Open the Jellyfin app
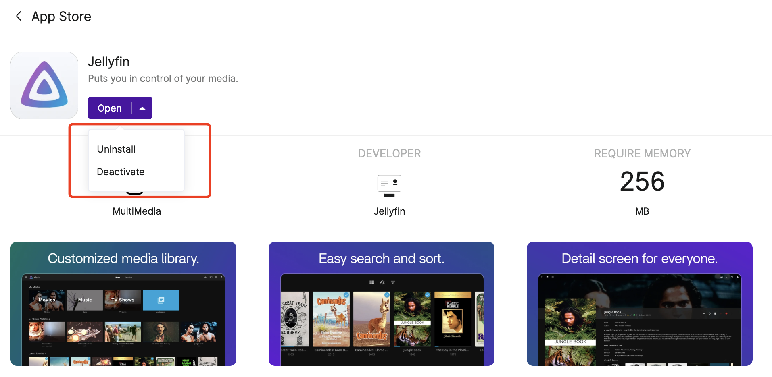This screenshot has width=772, height=377. pyautogui.click(x=110, y=108)
